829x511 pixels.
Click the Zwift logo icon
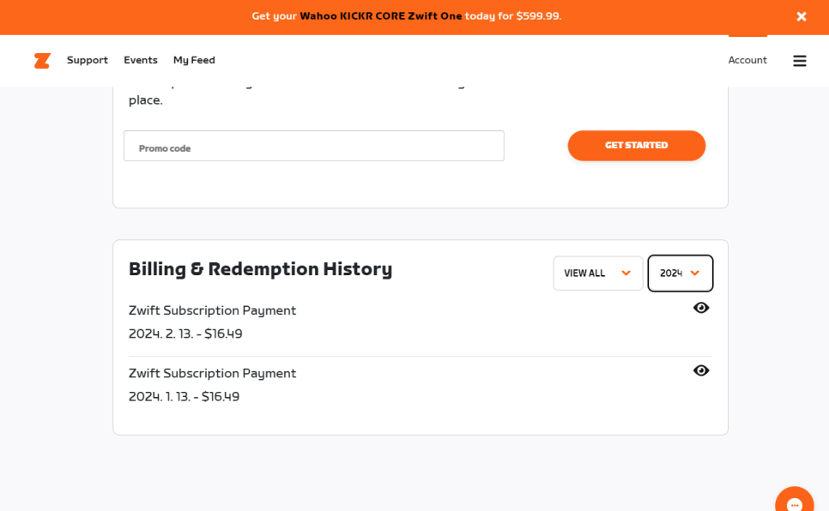(42, 61)
